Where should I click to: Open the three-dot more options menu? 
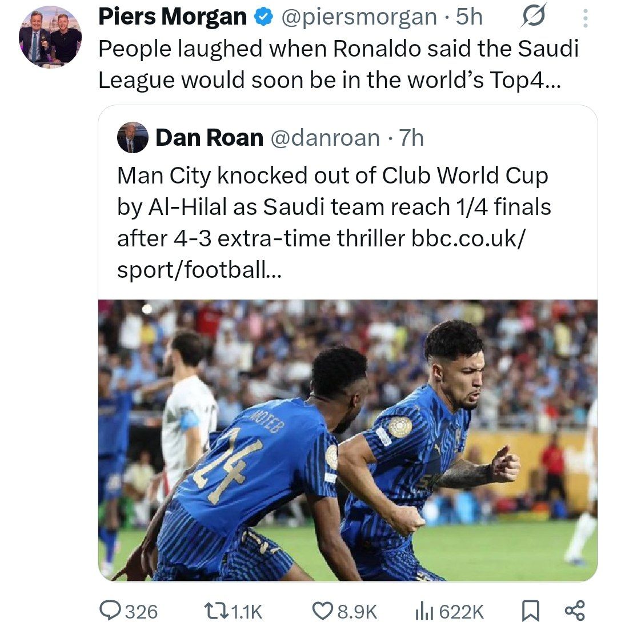click(x=584, y=18)
